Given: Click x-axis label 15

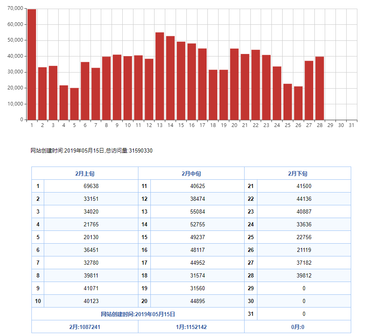Looking at the screenshot, I should 181,125.
